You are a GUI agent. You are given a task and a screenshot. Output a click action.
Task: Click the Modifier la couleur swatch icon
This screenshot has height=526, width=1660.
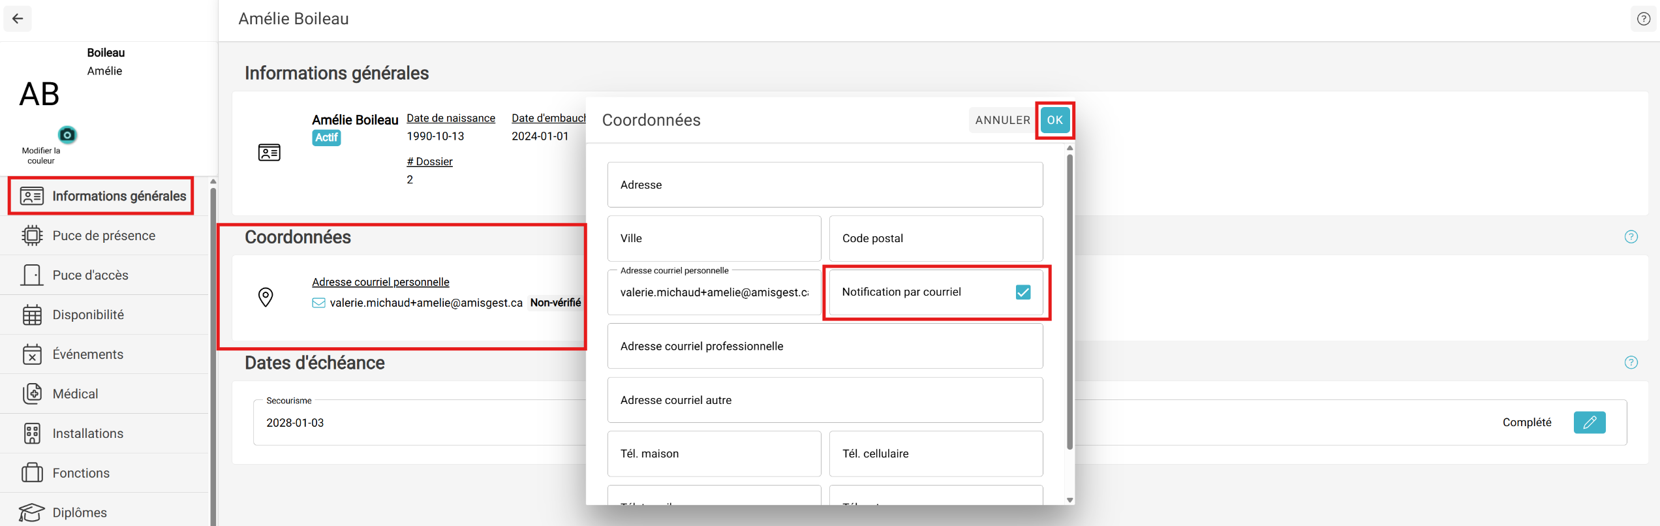(x=67, y=135)
